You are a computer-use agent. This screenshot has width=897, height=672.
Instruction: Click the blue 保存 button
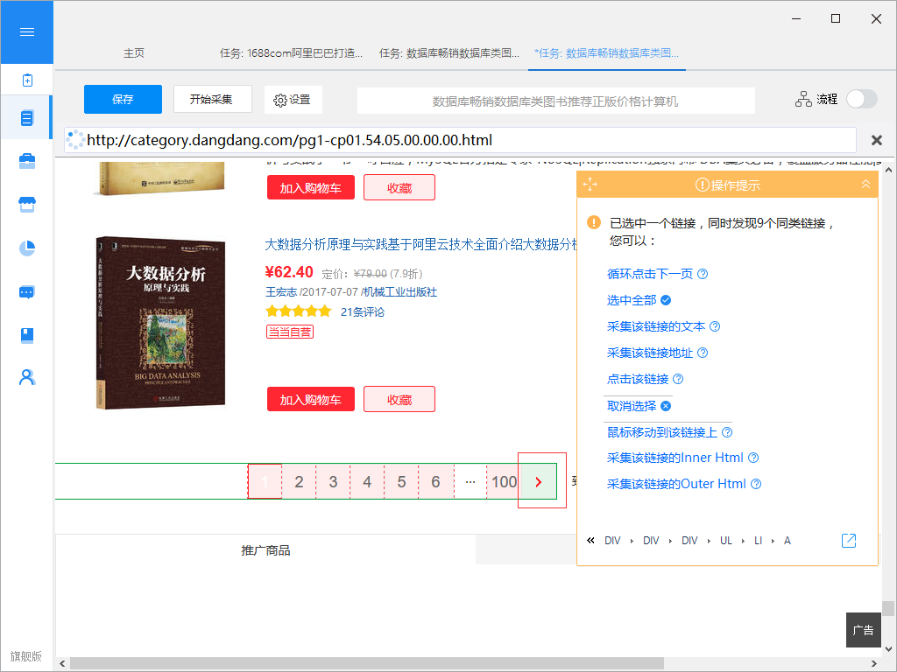pos(123,100)
